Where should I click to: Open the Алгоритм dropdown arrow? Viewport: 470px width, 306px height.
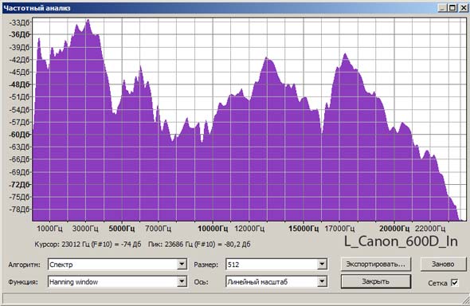(x=182, y=265)
